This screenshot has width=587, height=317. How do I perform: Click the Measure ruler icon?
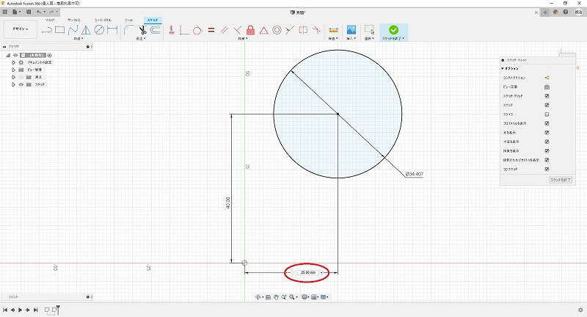tap(333, 30)
